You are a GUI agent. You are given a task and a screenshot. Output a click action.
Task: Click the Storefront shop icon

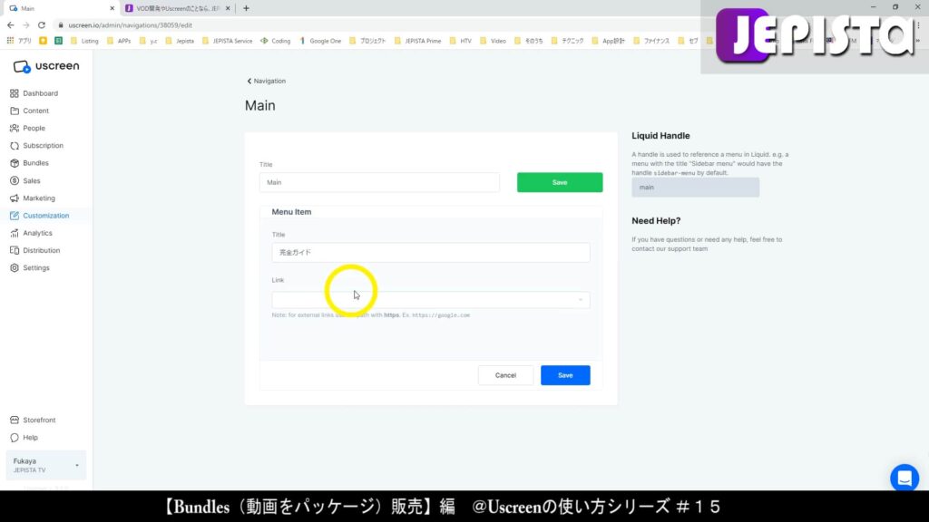(x=15, y=420)
